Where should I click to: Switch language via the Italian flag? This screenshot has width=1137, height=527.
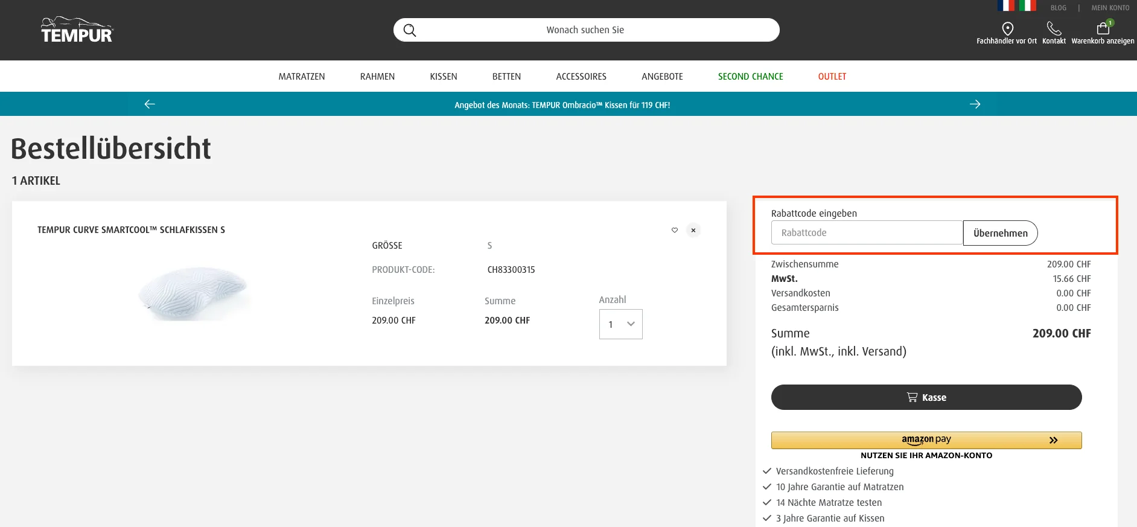1028,5
